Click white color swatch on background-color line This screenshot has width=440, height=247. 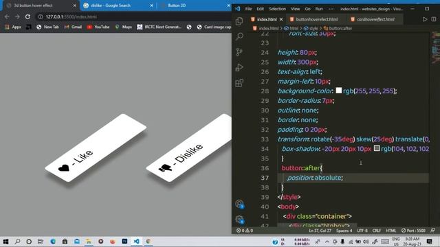[339, 91]
